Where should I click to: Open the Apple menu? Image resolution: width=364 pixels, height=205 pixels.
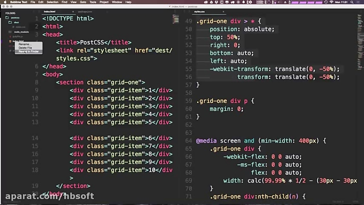pos(5,2)
